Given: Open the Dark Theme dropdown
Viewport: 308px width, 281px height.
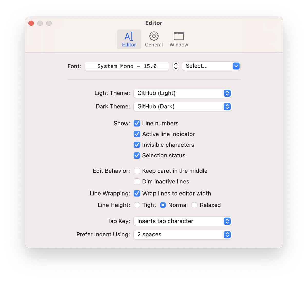Looking at the screenshot, I should pos(182,107).
